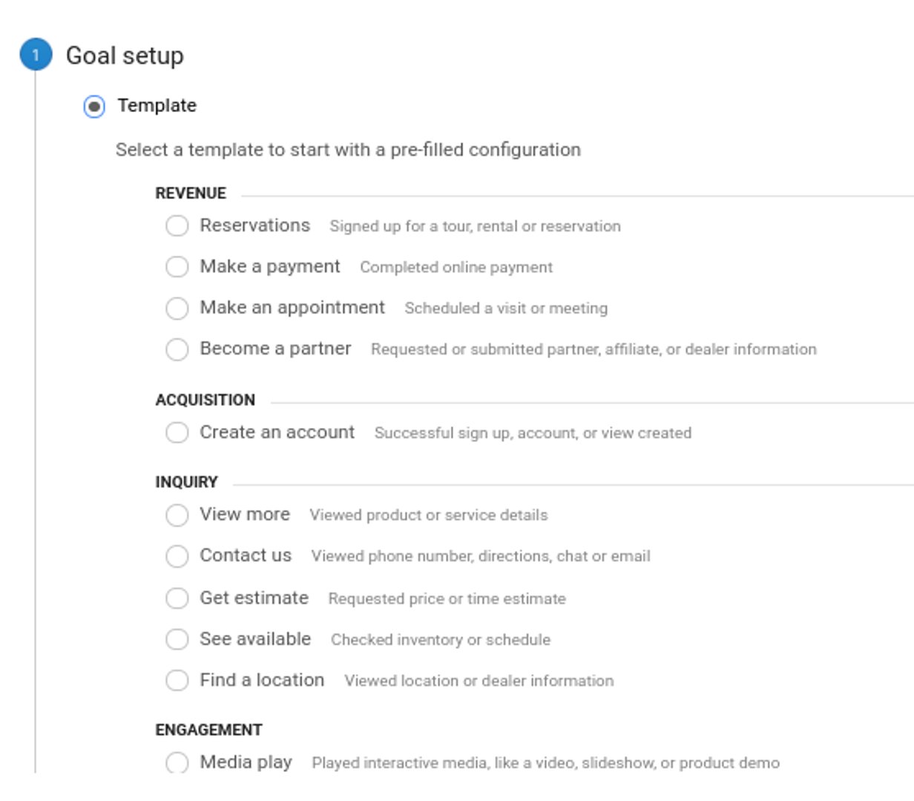Select the Get estimate radio button
Image resolution: width=914 pixels, height=801 pixels.
coord(177,598)
